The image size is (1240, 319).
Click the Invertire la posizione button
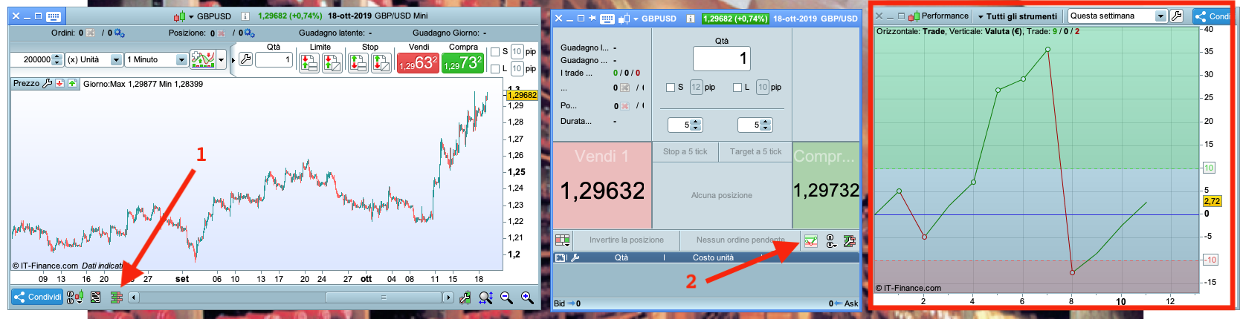point(627,240)
